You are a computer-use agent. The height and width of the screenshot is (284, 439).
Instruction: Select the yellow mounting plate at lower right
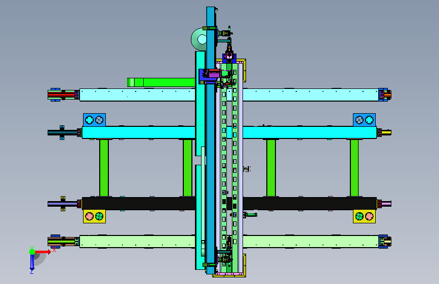[364, 216]
